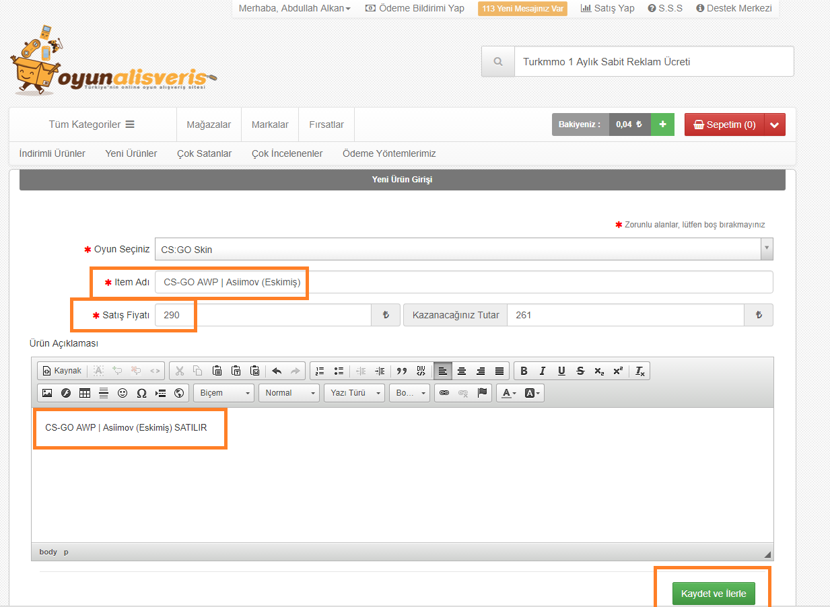Click green plus button to add balance
Image resolution: width=830 pixels, height=607 pixels.
(x=662, y=124)
